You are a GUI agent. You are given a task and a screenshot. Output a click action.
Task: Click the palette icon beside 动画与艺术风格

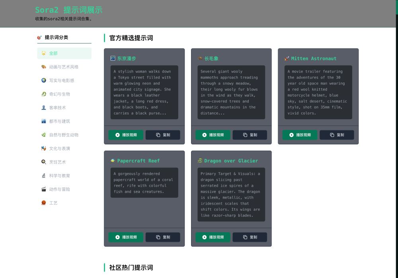pos(44,67)
